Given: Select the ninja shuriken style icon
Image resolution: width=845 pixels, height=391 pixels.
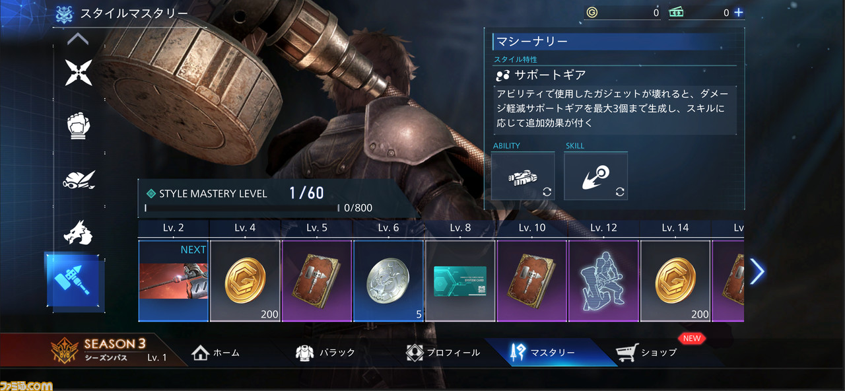Looking at the screenshot, I should click(79, 73).
